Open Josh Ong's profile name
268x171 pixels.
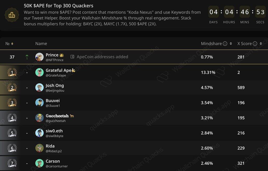tap(55, 85)
